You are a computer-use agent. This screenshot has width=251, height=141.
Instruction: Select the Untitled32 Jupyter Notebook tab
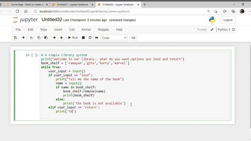coord(118,5)
